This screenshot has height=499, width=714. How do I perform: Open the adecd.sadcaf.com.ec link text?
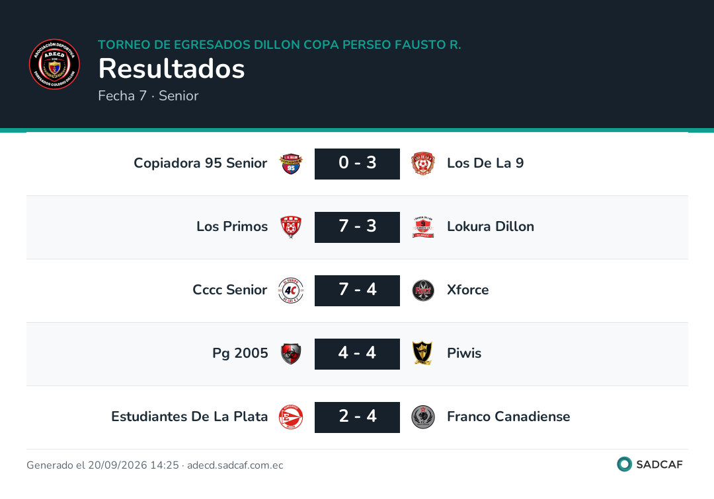point(235,465)
